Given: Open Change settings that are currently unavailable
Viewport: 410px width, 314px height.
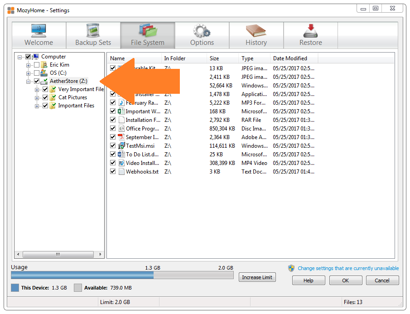Looking at the screenshot, I should click(x=348, y=268).
